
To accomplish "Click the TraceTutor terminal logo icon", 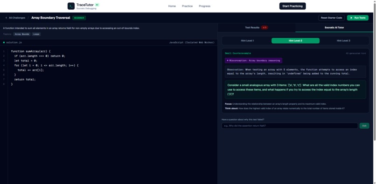I will click(x=71, y=6).
